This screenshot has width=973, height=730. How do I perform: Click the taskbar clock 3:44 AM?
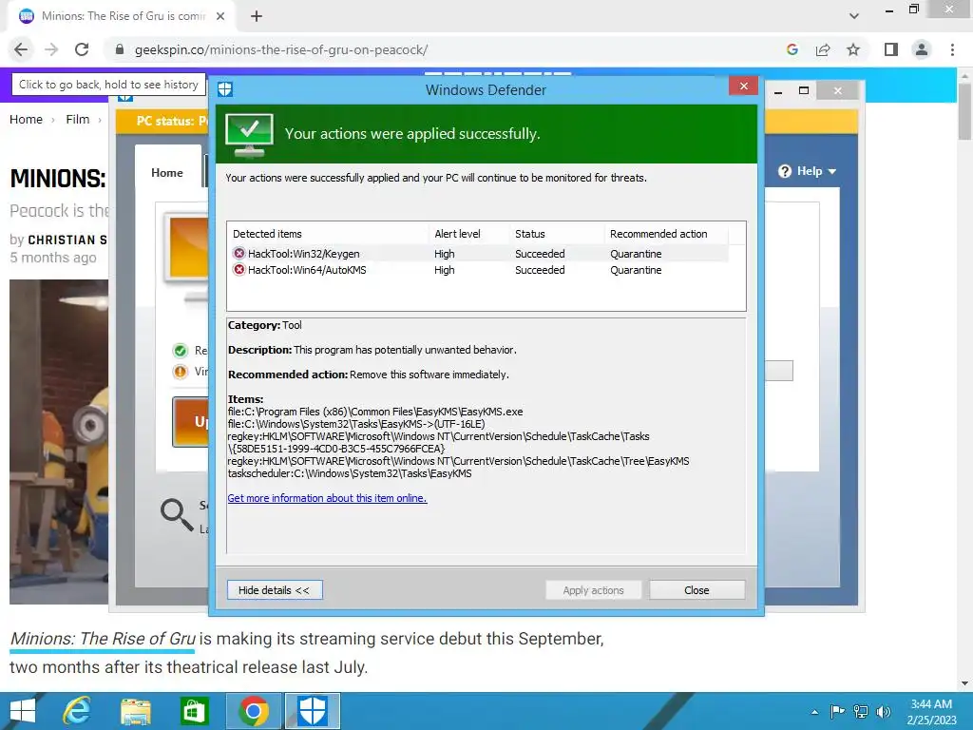click(931, 704)
